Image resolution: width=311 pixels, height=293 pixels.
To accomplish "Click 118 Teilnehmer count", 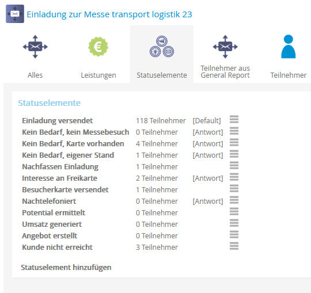I will pos(161,121).
